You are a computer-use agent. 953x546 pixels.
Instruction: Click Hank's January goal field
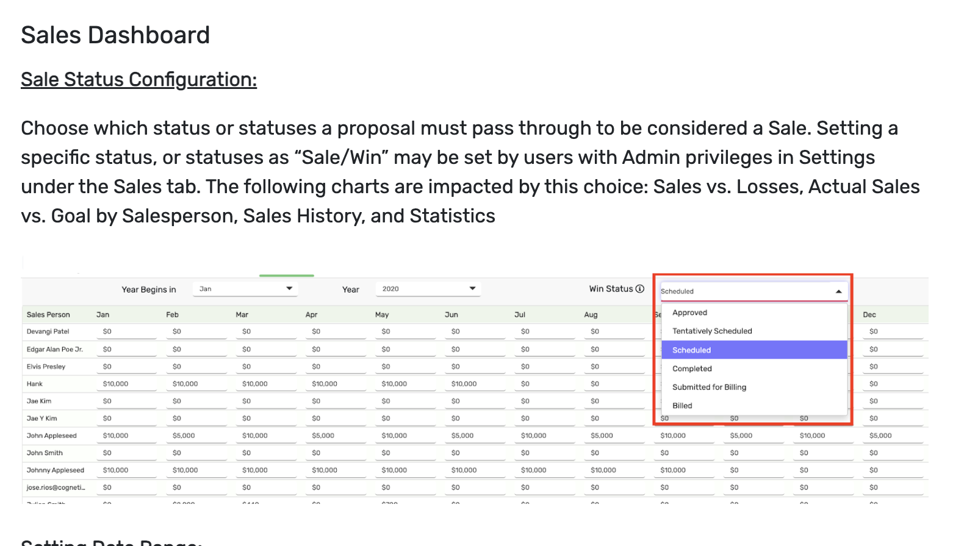click(126, 384)
